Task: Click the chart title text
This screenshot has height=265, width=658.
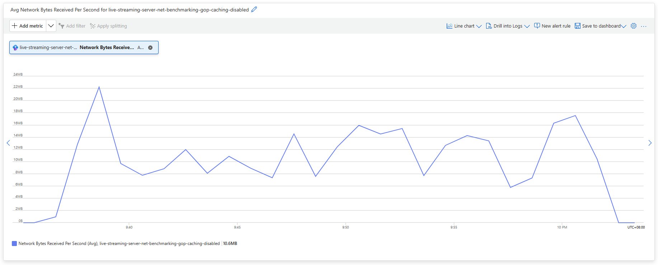Action: (130, 10)
